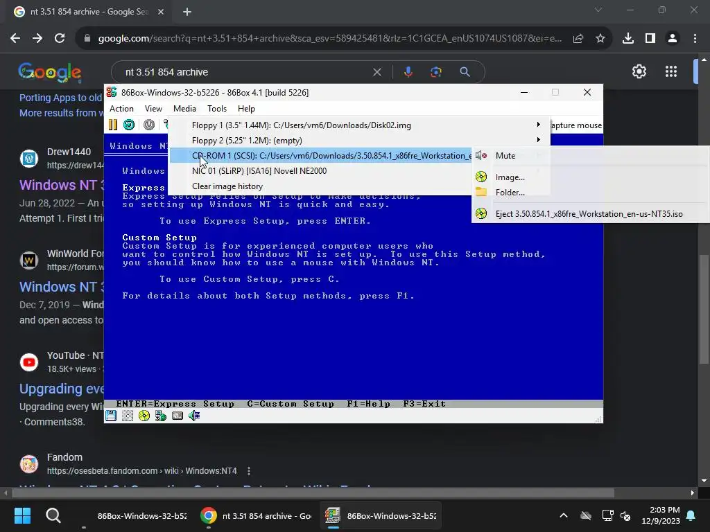Open the 86Box View menu

(x=153, y=109)
